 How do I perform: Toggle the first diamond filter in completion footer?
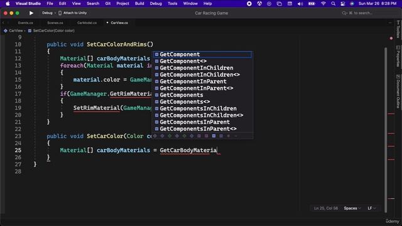pyautogui.click(x=155, y=136)
